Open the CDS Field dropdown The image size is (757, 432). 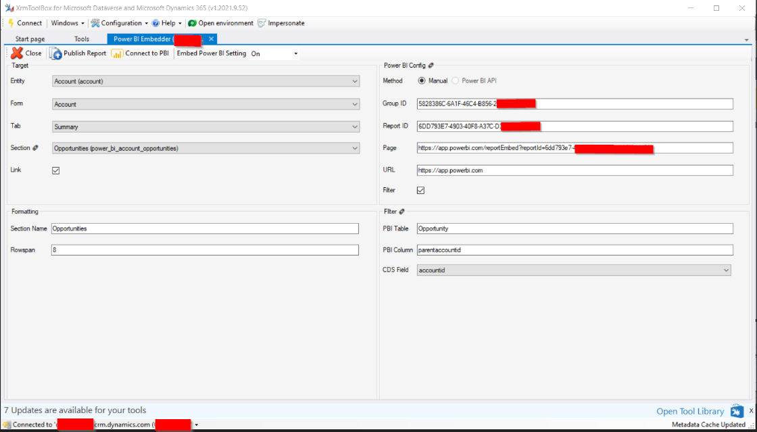574,270
